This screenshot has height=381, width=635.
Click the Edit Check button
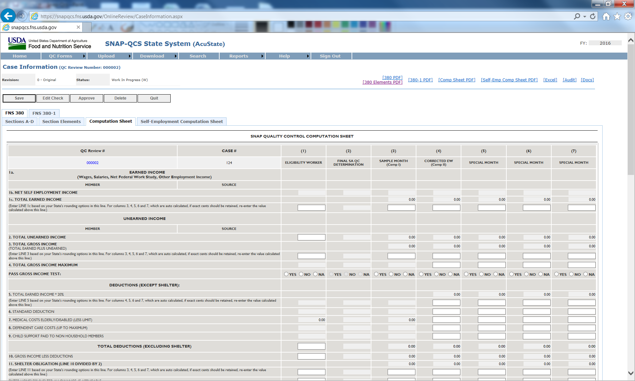click(x=53, y=98)
